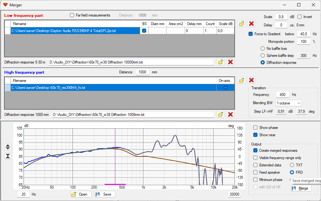321x201 pixels.
Task: Click Scale dB cell showing 0,0
Action: click(225, 31)
